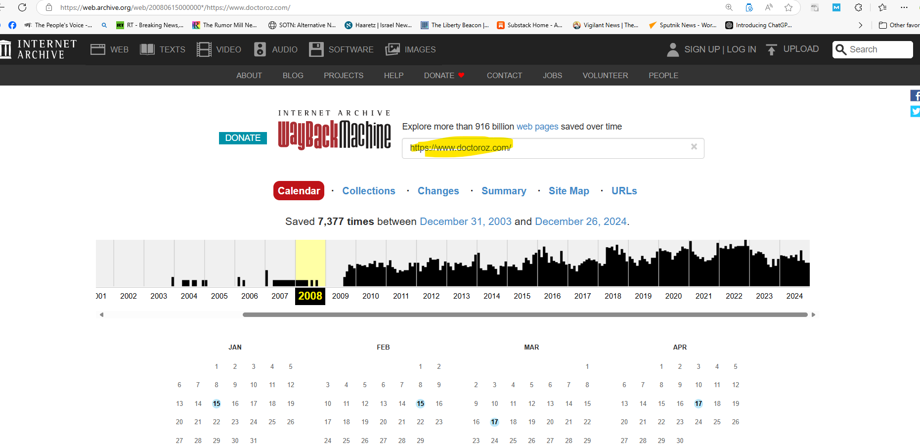920x444 pixels.
Task: Open the PEOPLE menu item
Action: pos(663,76)
